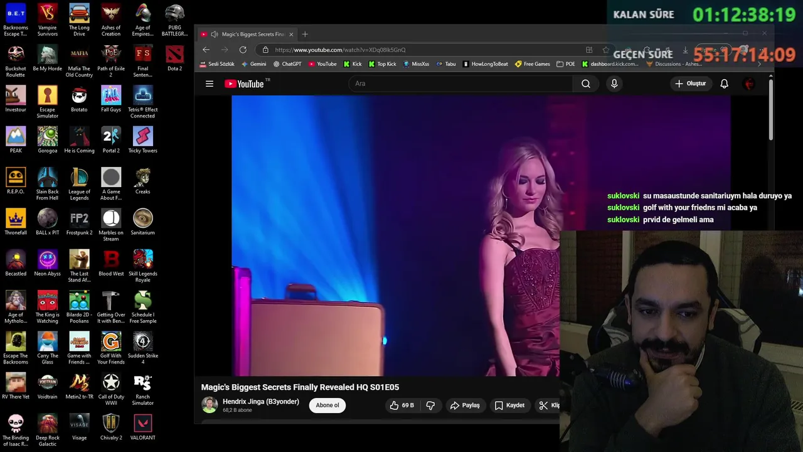Screen dimensions: 803x452
Task: Launch Sanitarium desktop shortcut
Action: click(142, 222)
